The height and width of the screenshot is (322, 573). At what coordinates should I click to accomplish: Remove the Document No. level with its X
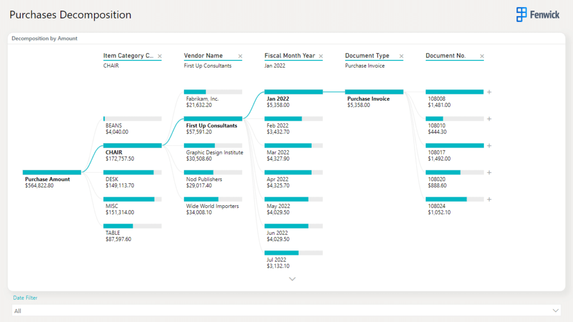(482, 56)
